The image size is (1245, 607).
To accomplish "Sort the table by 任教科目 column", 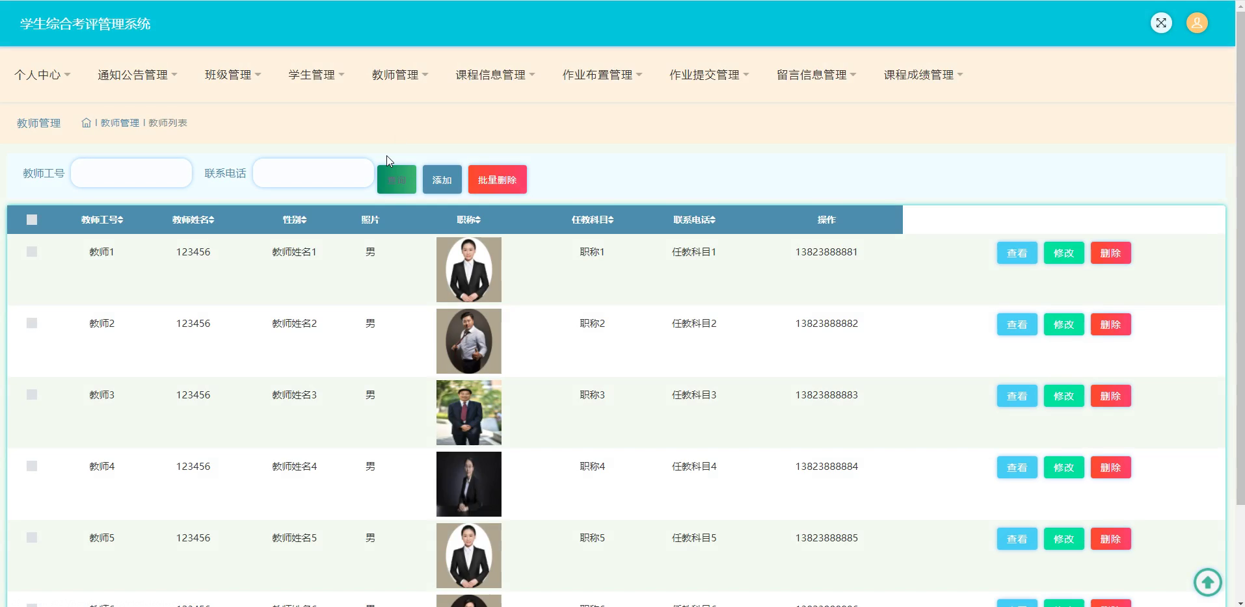I will [593, 220].
